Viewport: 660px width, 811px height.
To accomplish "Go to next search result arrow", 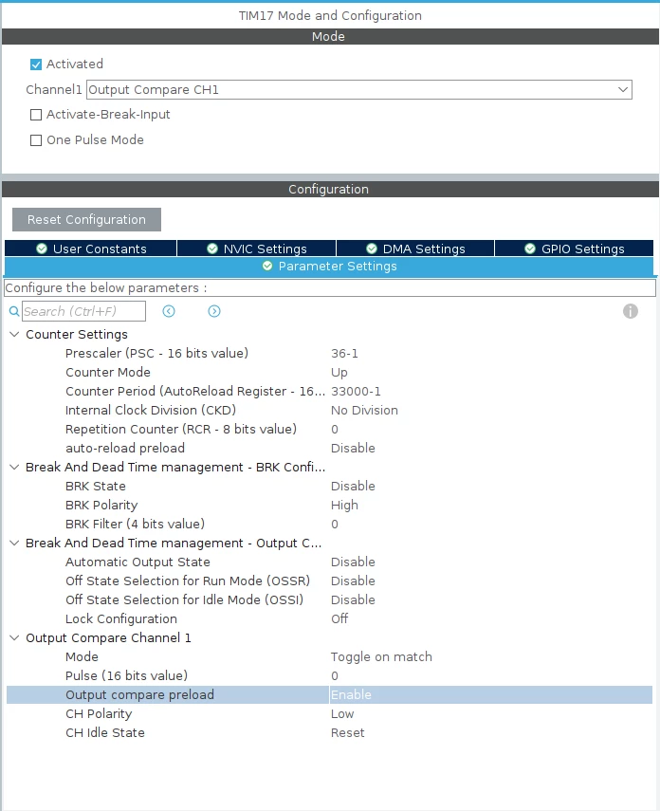I will click(x=214, y=311).
